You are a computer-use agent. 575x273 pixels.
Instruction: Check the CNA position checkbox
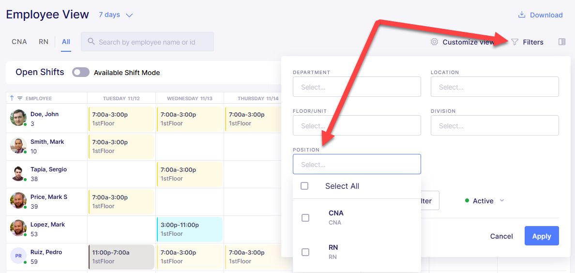pyautogui.click(x=305, y=218)
